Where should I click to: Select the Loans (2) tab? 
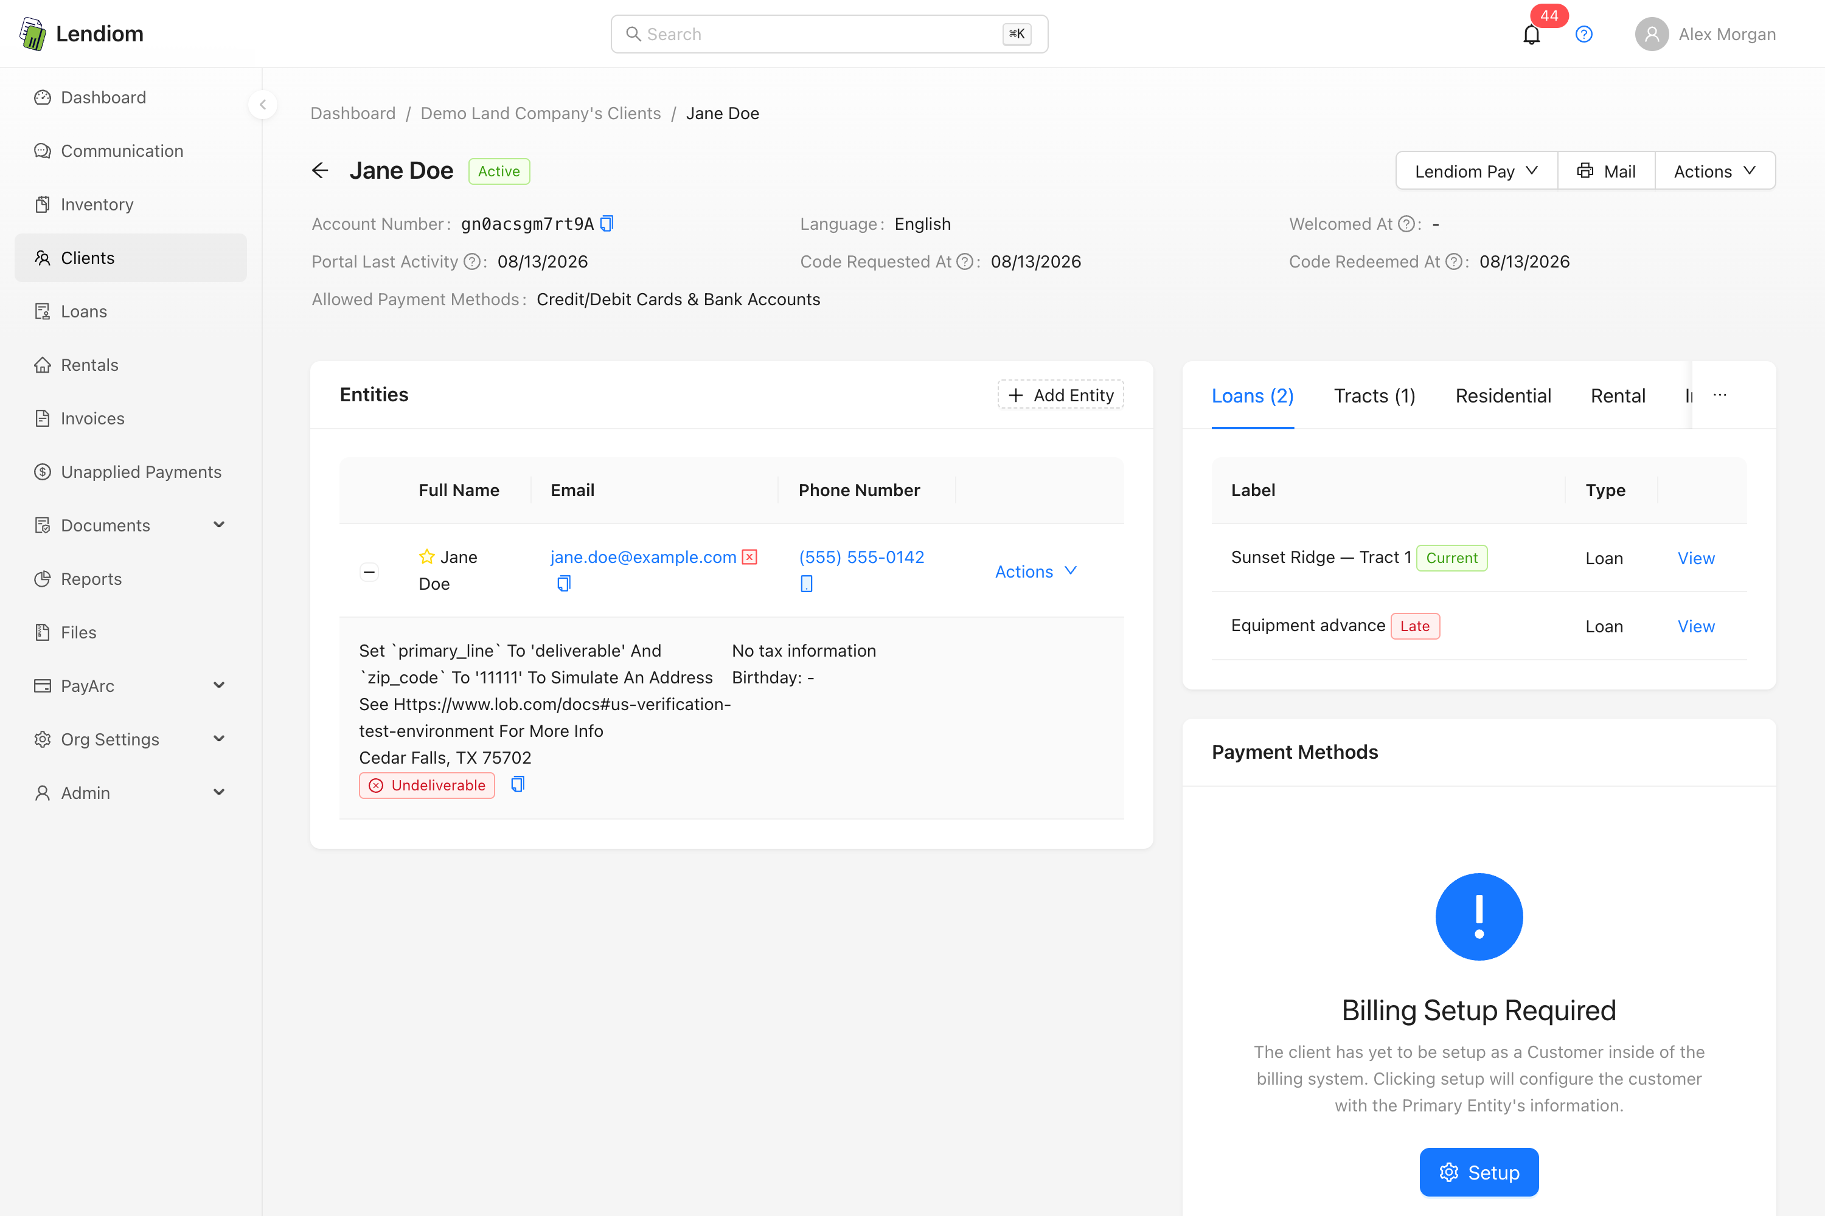point(1253,396)
